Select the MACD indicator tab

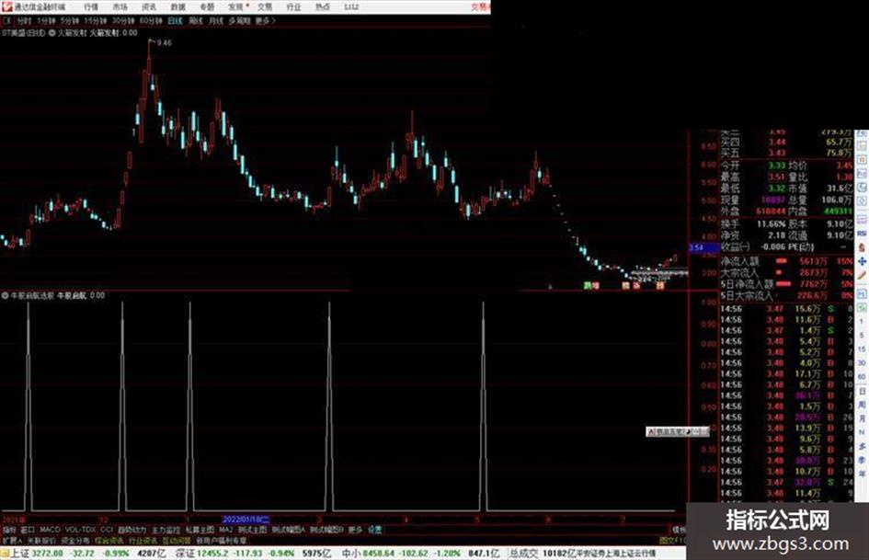(x=50, y=530)
